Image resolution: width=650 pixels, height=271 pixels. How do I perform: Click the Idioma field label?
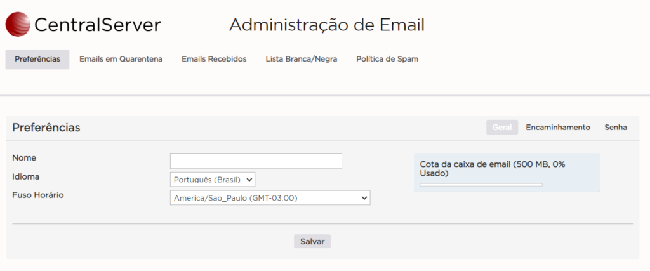26,176
